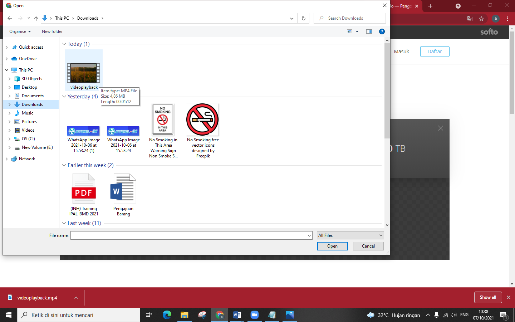Open Microsoft Word from the taskbar
Image resolution: width=515 pixels, height=322 pixels.
[x=237, y=315]
